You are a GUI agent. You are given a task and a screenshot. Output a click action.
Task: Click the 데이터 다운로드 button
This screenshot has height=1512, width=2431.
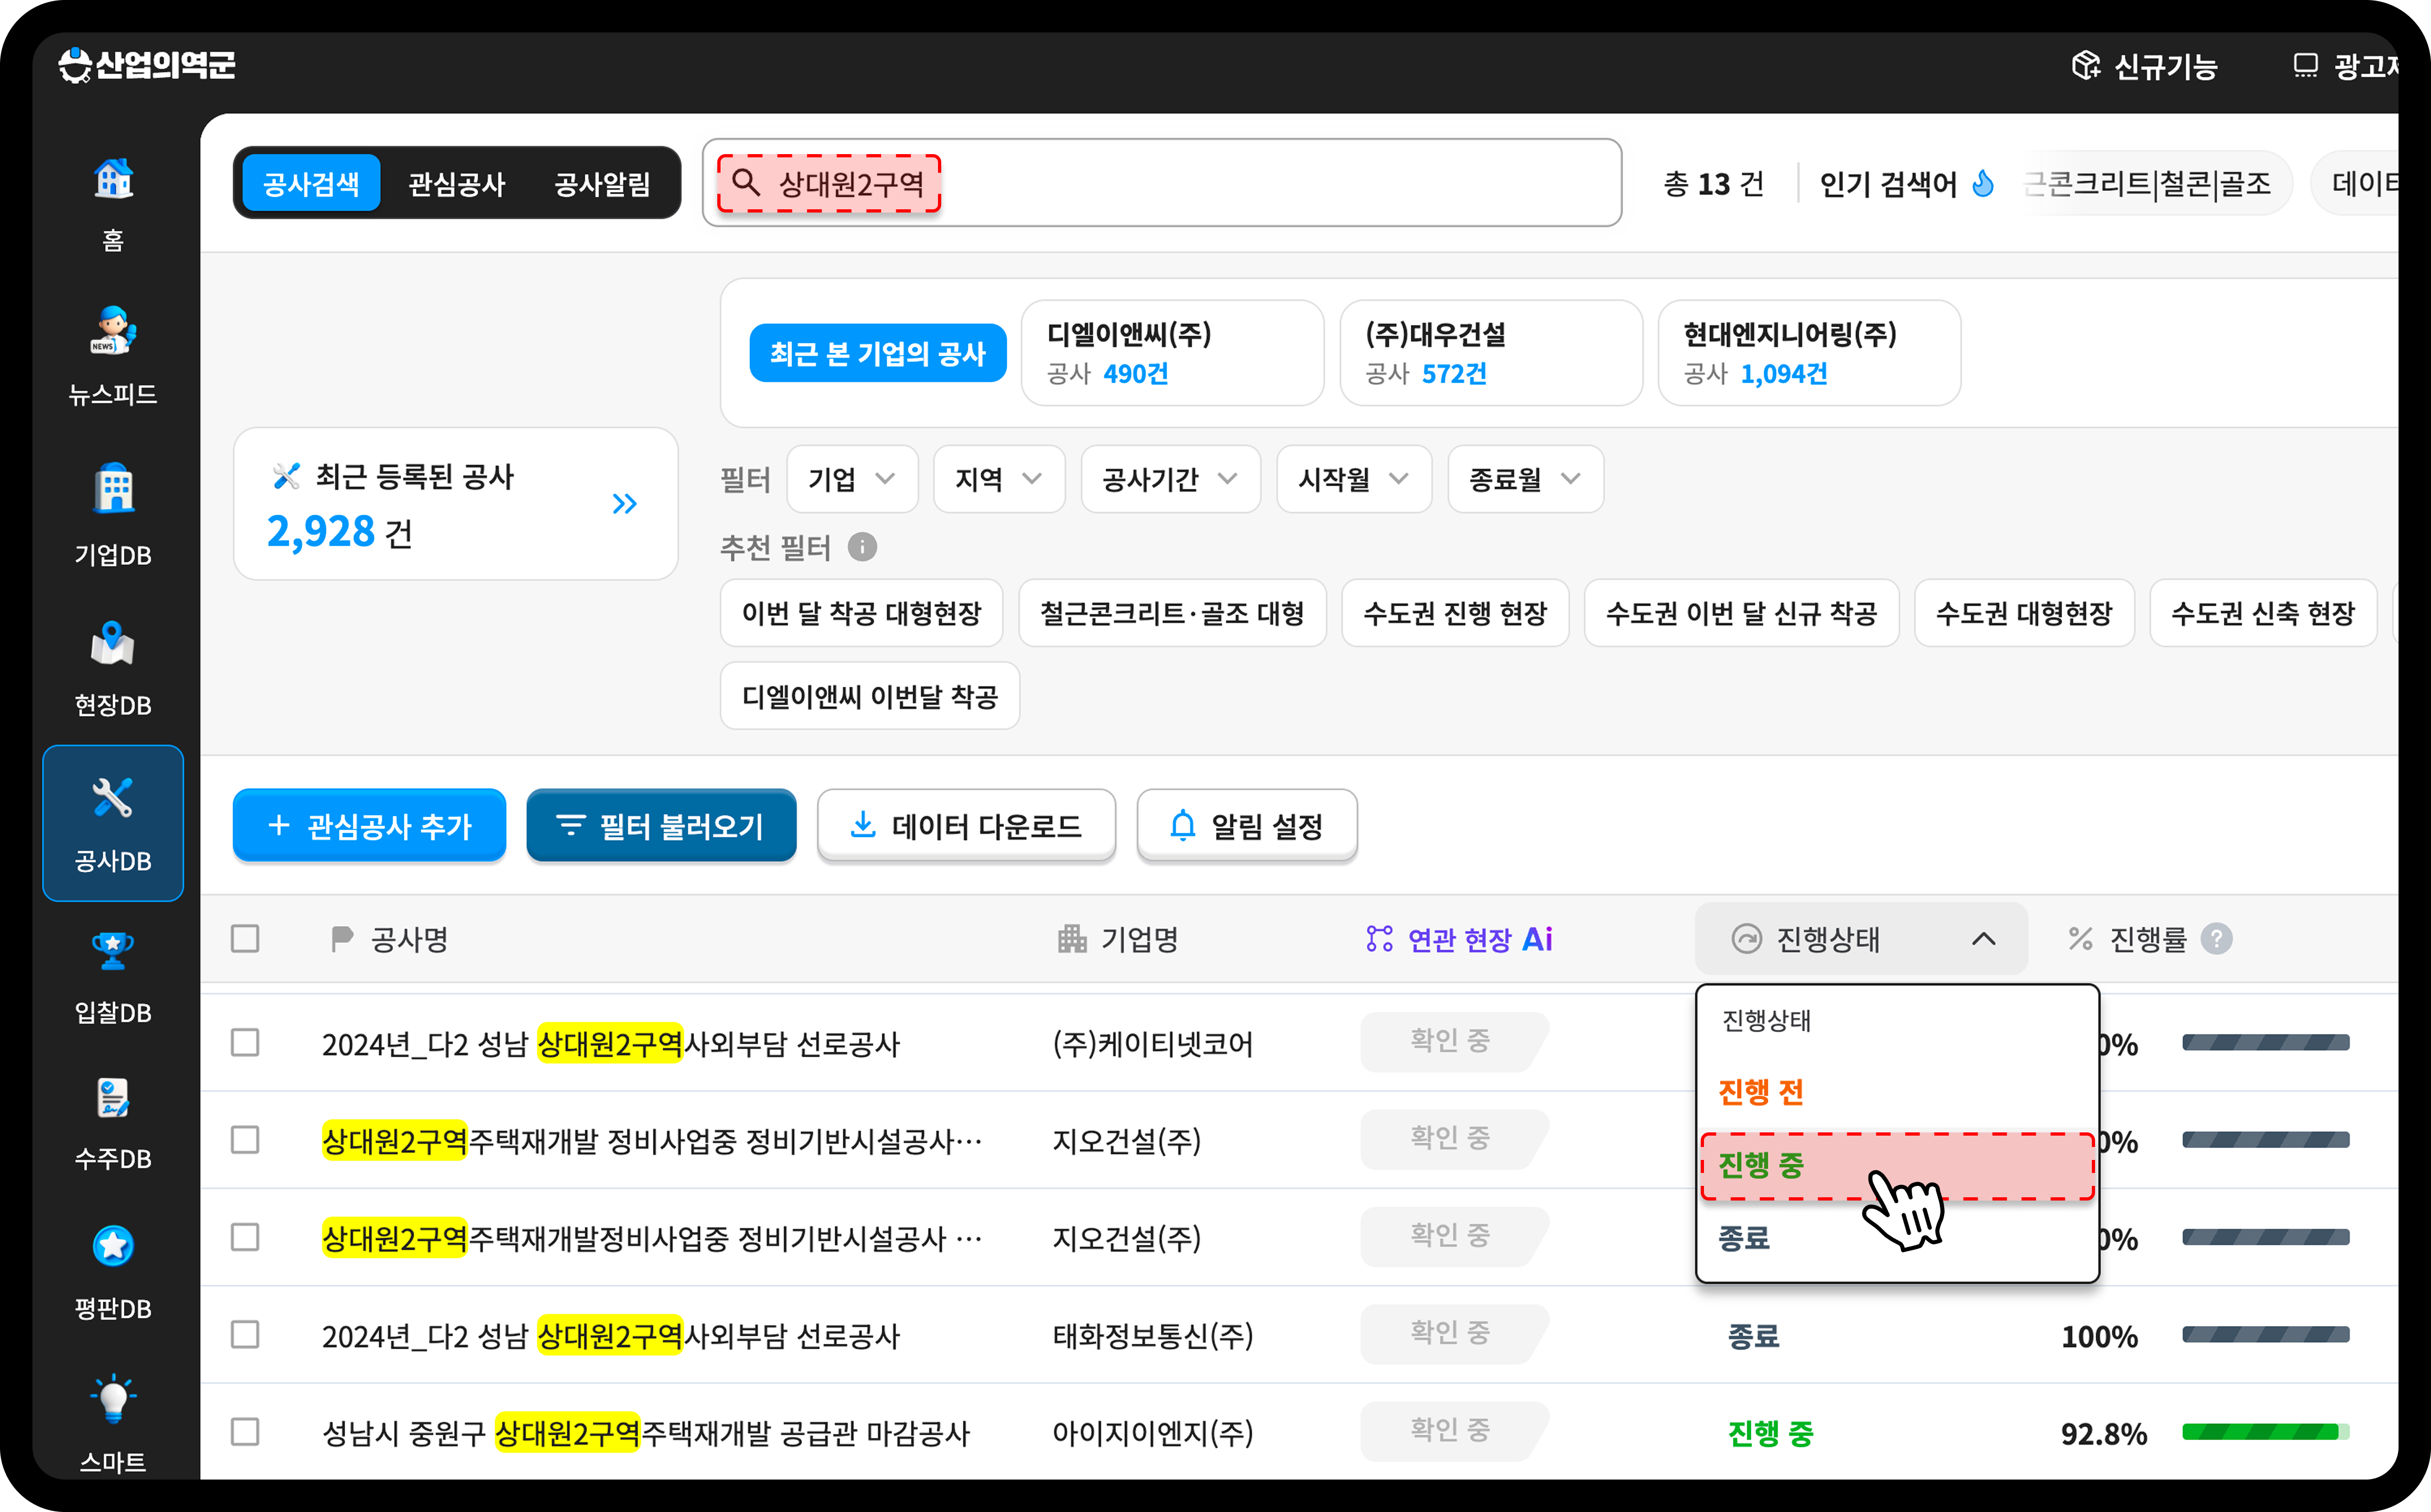coord(966,825)
